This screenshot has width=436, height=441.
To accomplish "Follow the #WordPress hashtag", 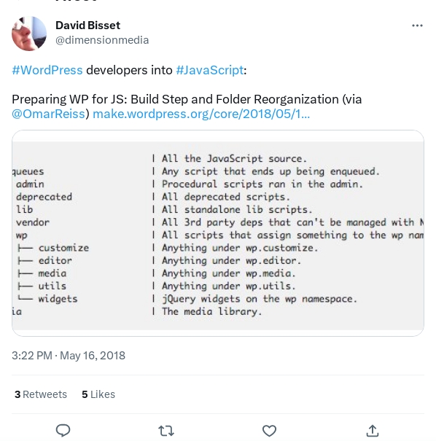I will point(47,70).
